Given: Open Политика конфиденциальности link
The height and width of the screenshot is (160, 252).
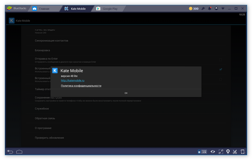Looking at the screenshot, I should pyautogui.click(x=81, y=86).
